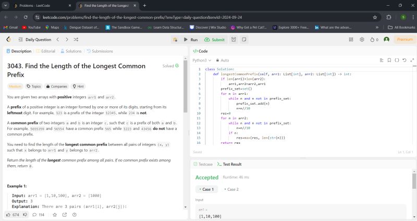
Task: Open the layout grid icon
Action: 351,40
